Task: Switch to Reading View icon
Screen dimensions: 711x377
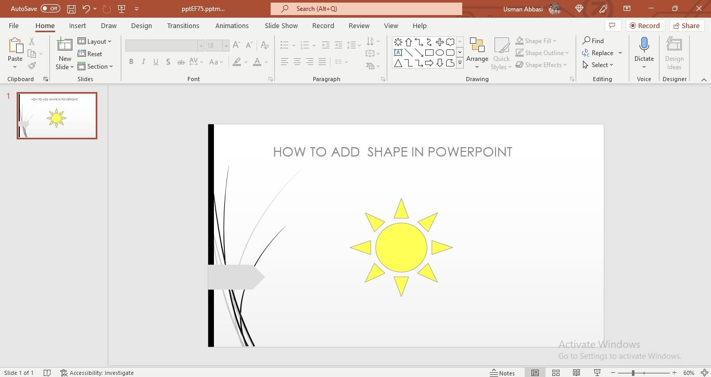Action: pos(576,373)
